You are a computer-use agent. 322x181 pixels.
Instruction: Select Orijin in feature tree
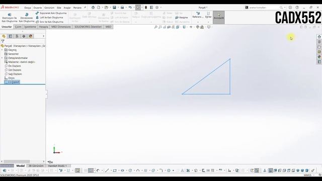(10, 78)
